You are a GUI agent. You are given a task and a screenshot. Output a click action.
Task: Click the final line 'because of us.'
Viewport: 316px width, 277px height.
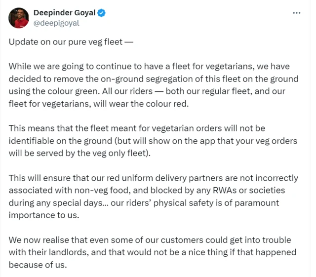[38, 265]
